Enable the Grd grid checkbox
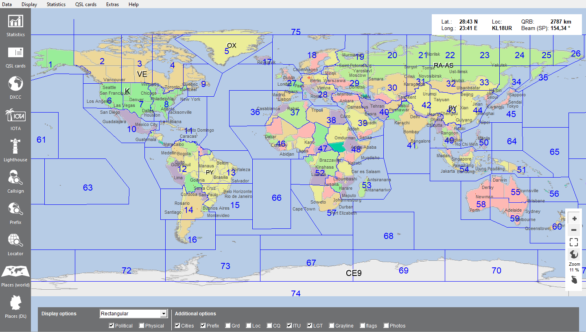 [227, 325]
